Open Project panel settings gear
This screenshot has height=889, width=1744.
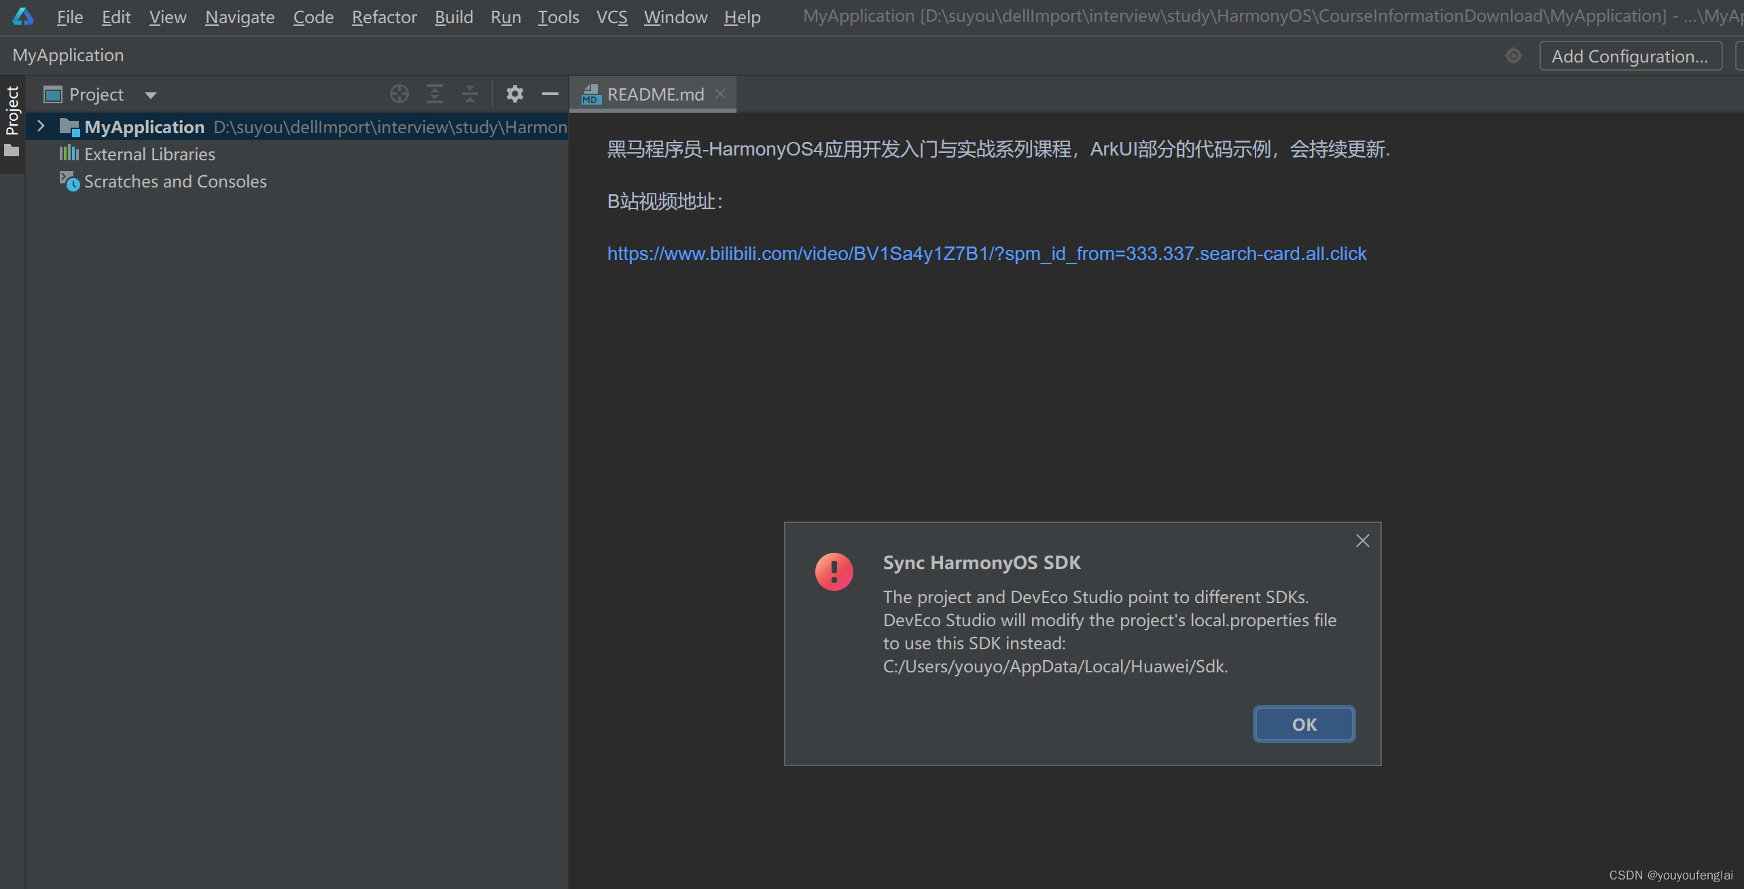click(515, 94)
